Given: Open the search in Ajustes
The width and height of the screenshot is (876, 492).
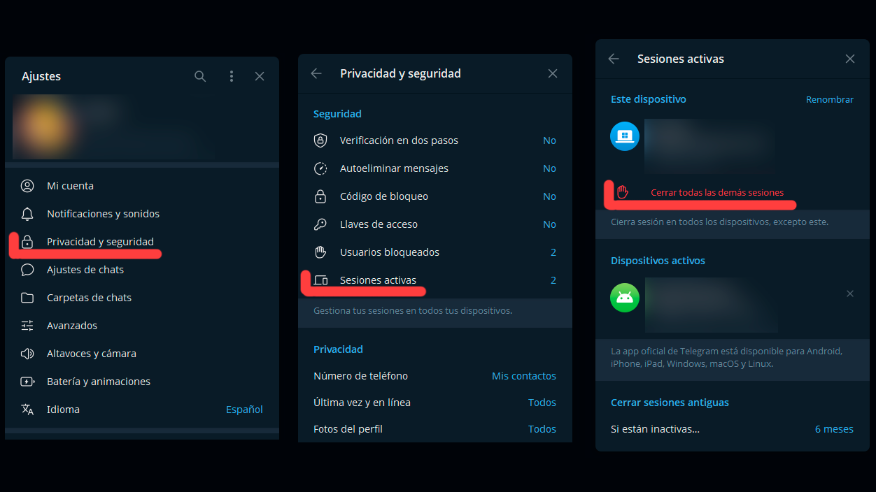Looking at the screenshot, I should coord(200,76).
